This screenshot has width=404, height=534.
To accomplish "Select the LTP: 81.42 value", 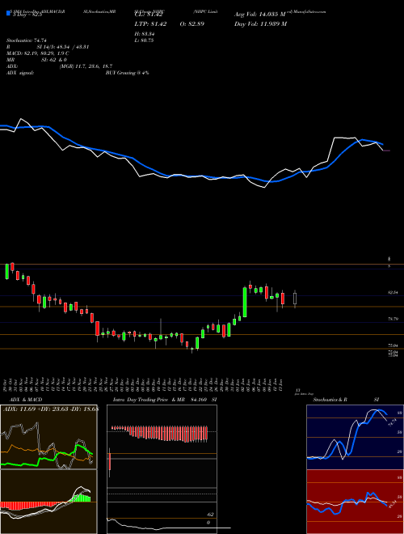I will point(150,23).
